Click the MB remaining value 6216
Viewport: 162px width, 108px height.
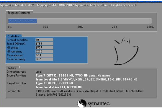(44, 51)
